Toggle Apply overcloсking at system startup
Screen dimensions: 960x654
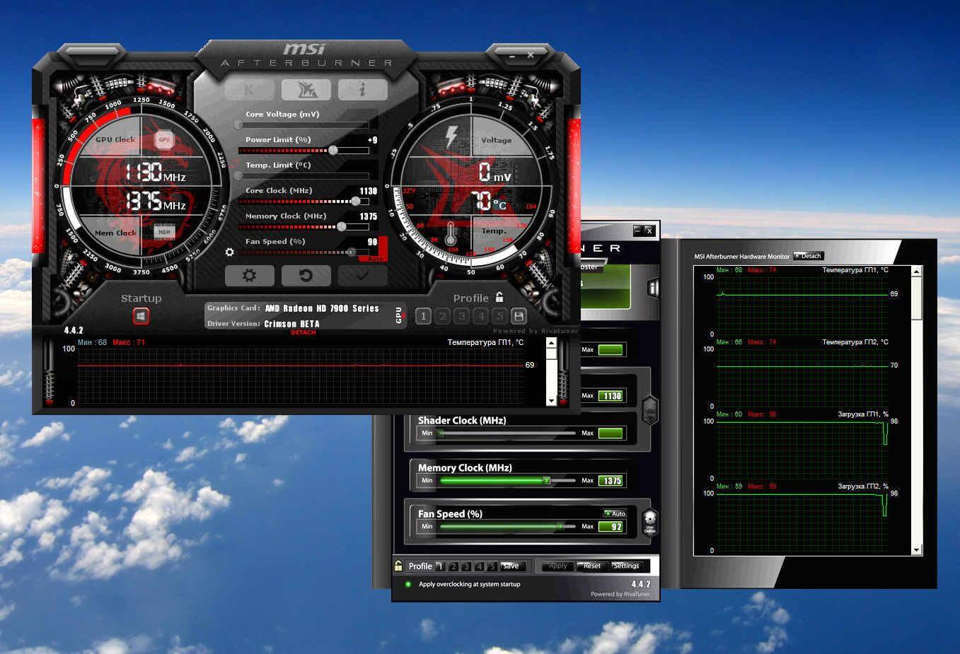[x=408, y=584]
